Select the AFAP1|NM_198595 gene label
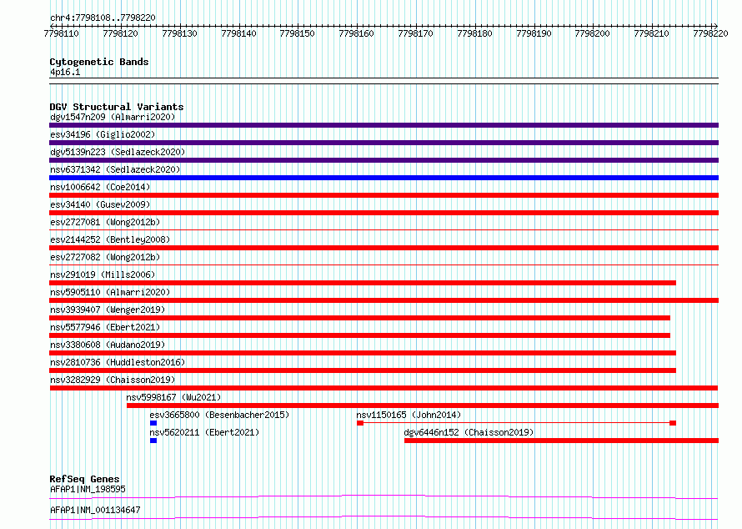Screen dimensions: 742x529 click(x=88, y=489)
